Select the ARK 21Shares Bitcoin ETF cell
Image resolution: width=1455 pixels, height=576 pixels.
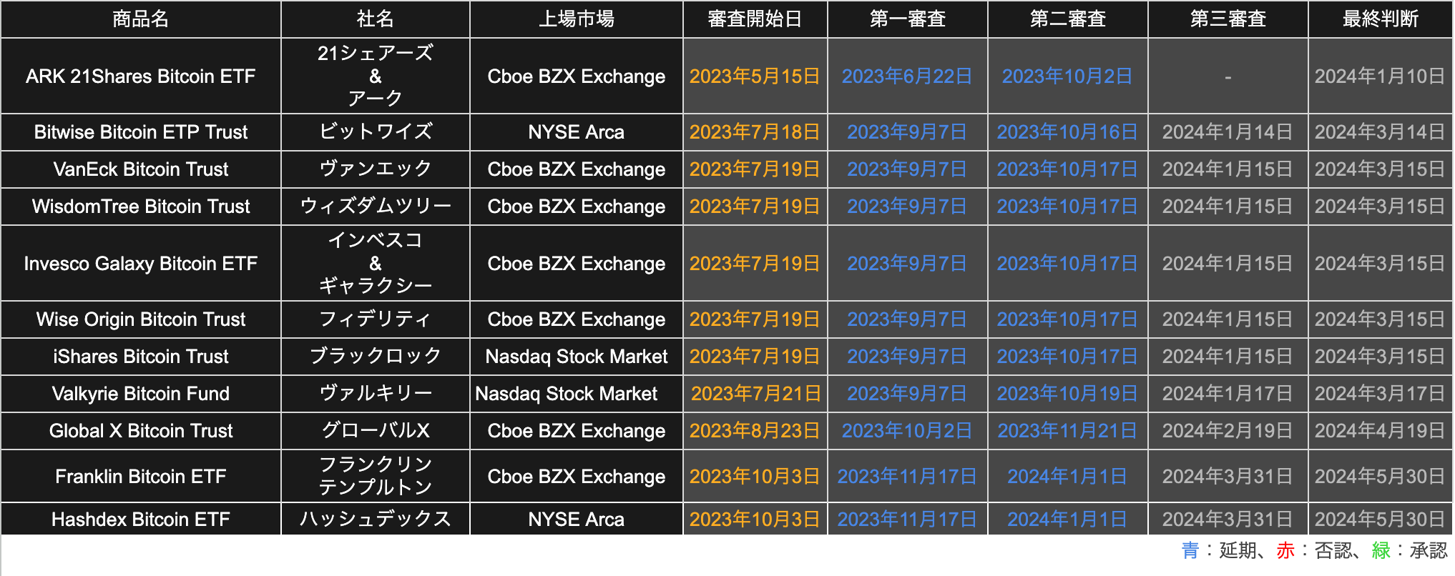pyautogui.click(x=141, y=76)
